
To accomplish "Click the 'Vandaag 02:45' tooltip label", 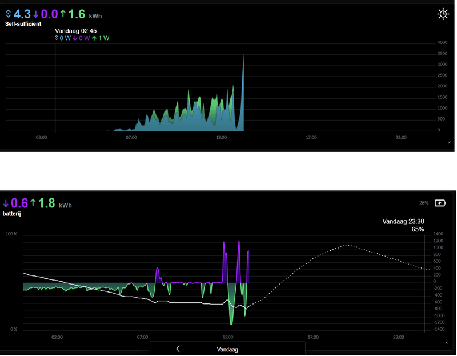I will [76, 31].
